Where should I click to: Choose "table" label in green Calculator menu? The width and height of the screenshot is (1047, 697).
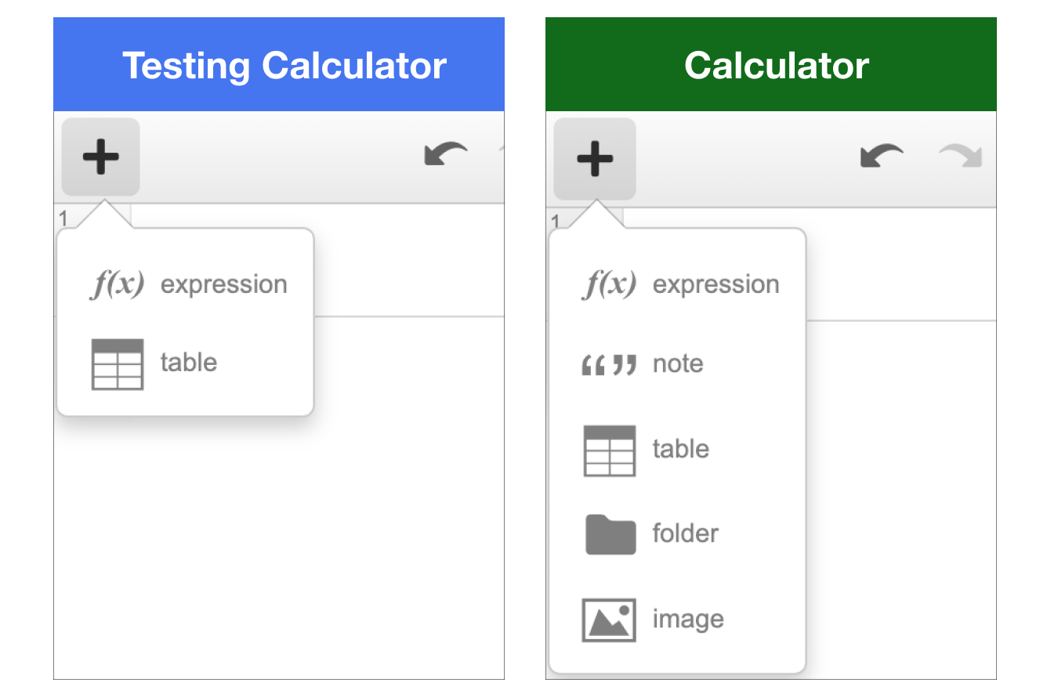click(681, 449)
